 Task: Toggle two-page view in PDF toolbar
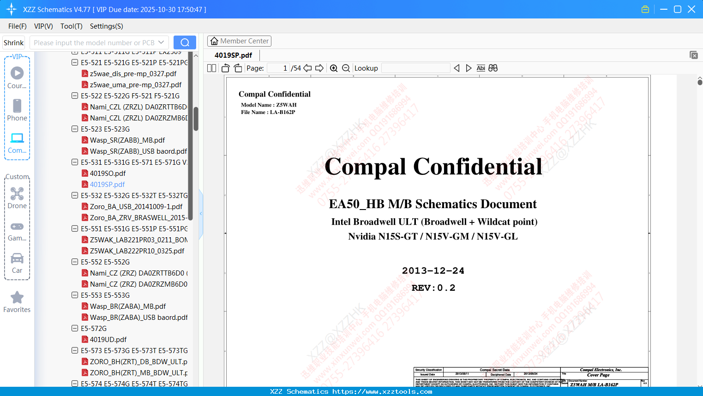pyautogui.click(x=212, y=68)
